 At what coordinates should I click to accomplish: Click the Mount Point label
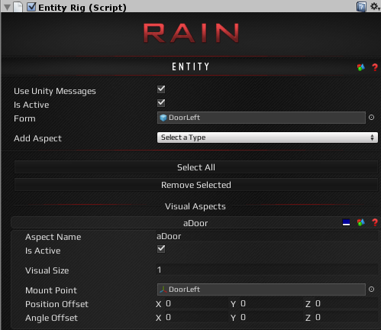51,290
